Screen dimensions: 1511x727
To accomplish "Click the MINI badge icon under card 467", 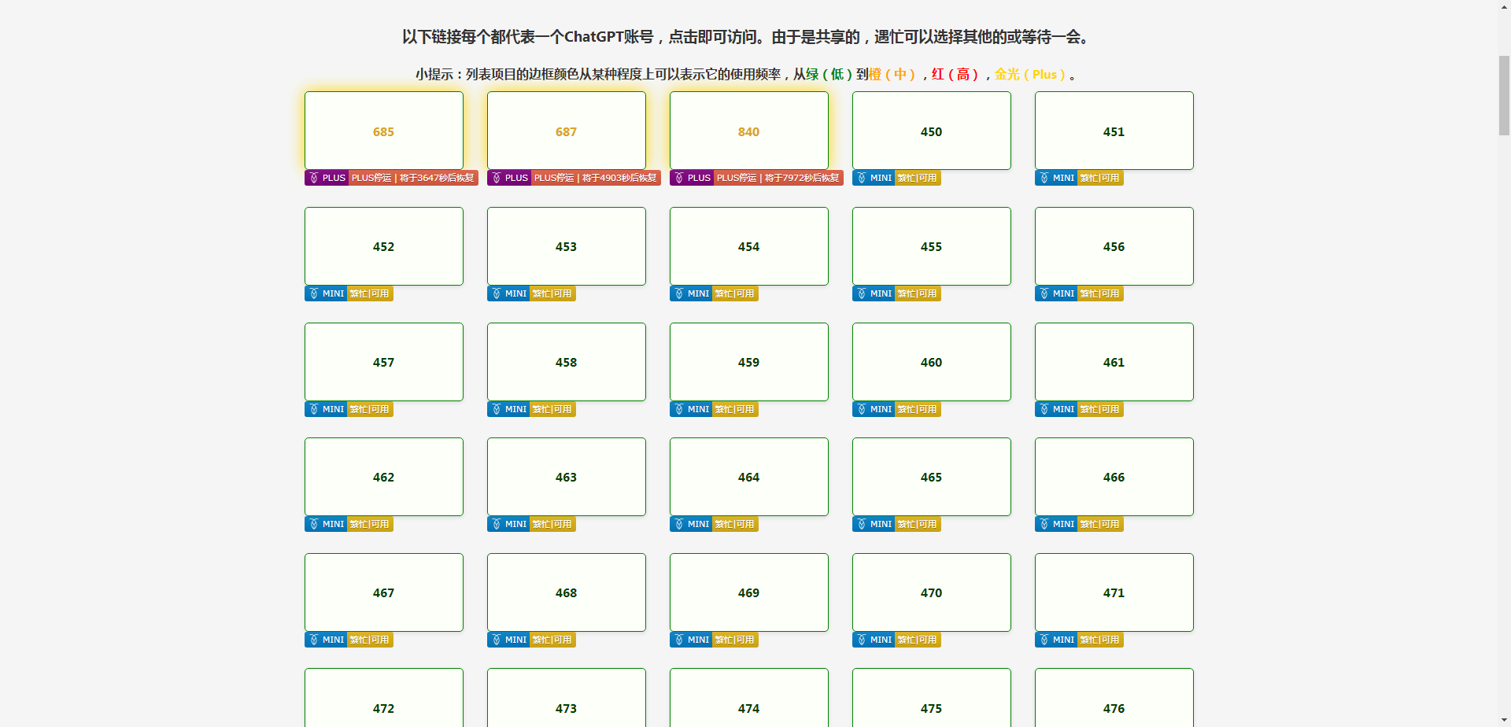I will 314,640.
